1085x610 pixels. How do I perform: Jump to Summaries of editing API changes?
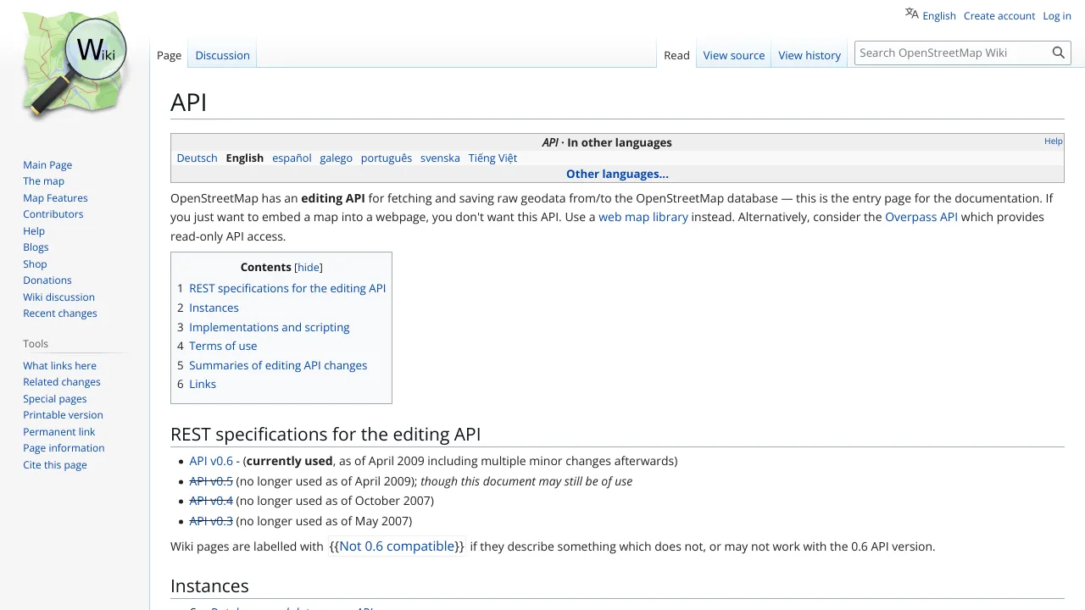point(278,365)
